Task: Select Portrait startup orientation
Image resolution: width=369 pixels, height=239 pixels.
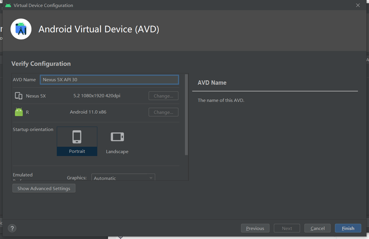Action: (x=77, y=141)
